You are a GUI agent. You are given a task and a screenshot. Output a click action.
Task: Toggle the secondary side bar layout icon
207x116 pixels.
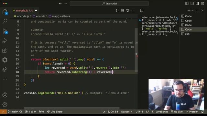[197, 4]
